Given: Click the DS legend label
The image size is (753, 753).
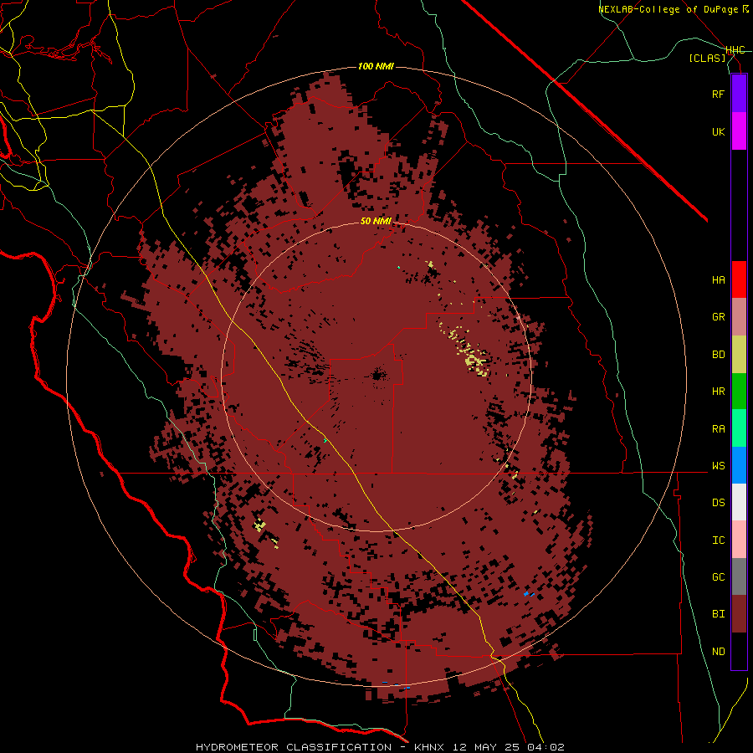Looking at the screenshot, I should point(718,503).
